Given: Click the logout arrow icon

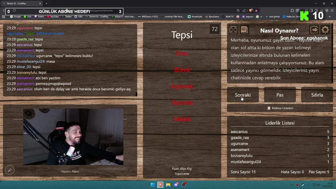Looking at the screenshot, I should pos(314,30).
